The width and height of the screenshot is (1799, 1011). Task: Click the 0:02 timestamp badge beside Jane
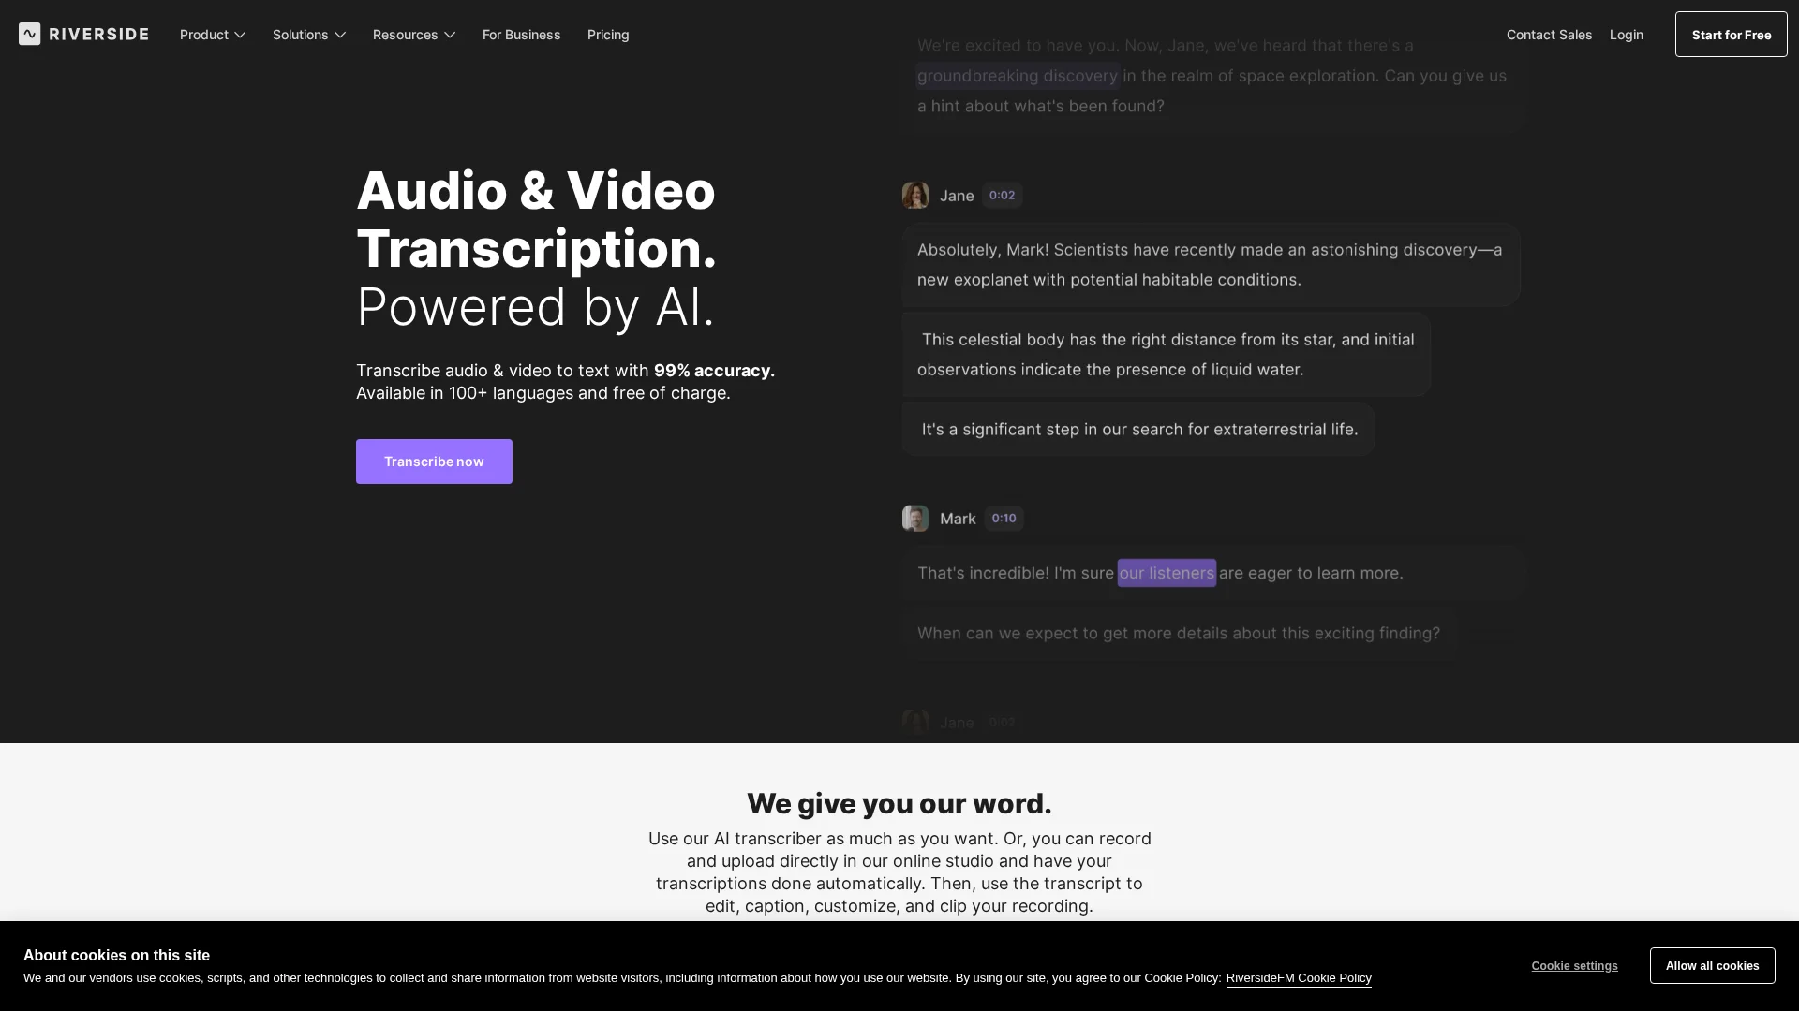pos(1002,196)
